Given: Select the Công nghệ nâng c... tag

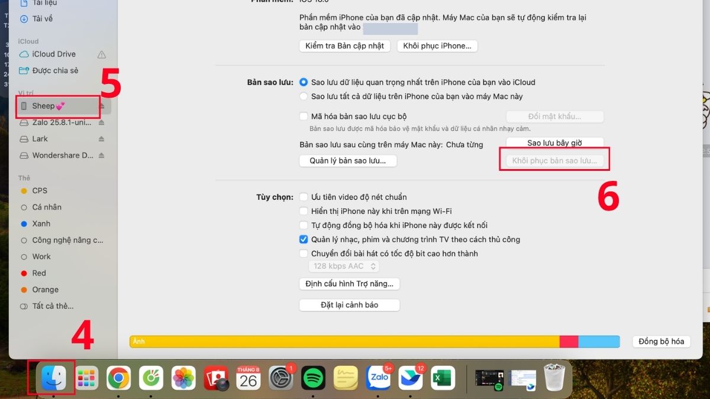Looking at the screenshot, I should [63, 240].
